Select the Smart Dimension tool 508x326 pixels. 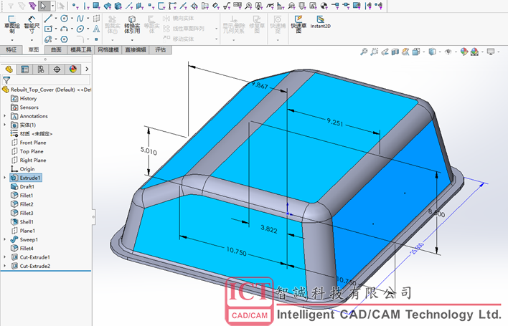coord(32,24)
